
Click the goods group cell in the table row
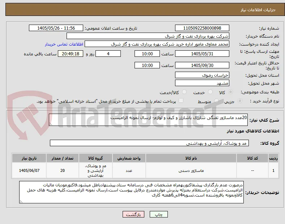point(95,170)
